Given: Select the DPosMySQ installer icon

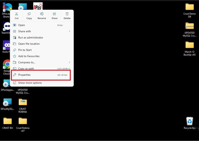Looking at the screenshot, I should point(7,102).
